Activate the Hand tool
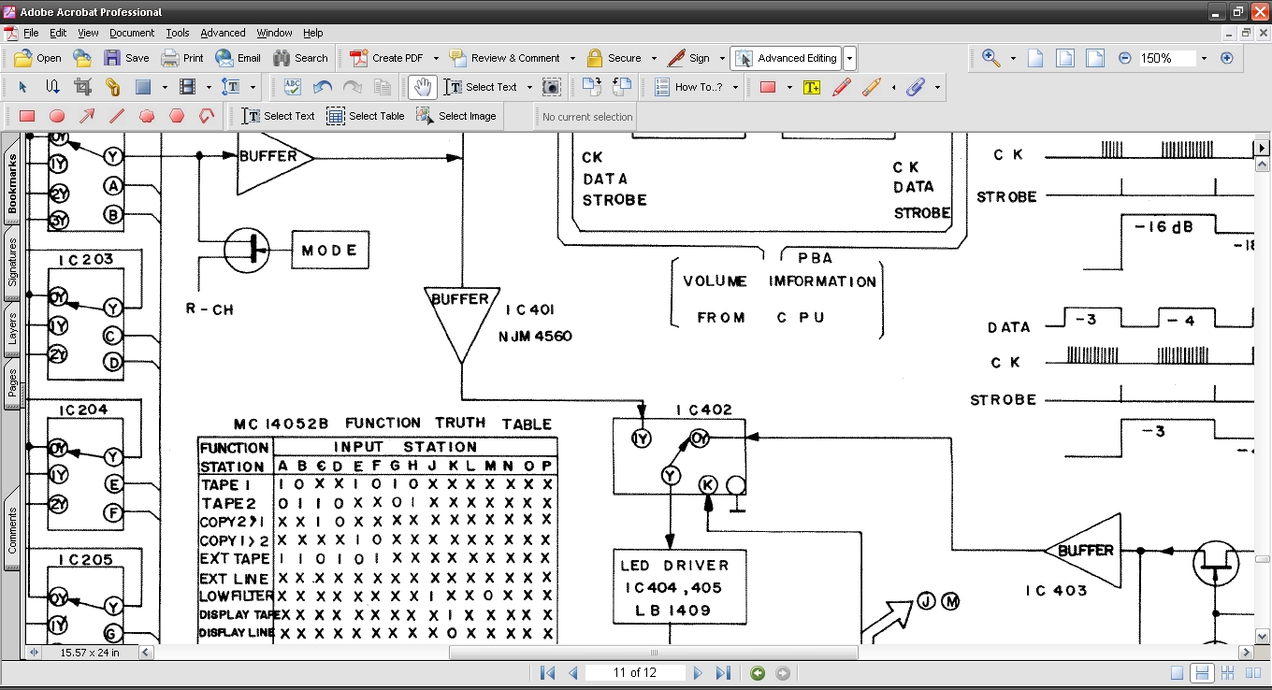Screen dimensions: 1272x690 [423, 87]
